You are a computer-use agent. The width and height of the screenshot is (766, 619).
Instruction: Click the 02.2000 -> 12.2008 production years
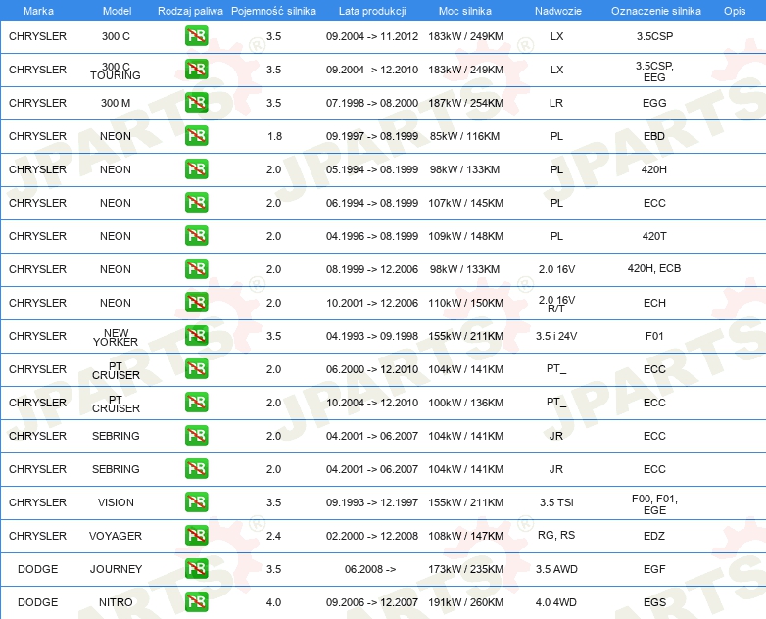372,536
